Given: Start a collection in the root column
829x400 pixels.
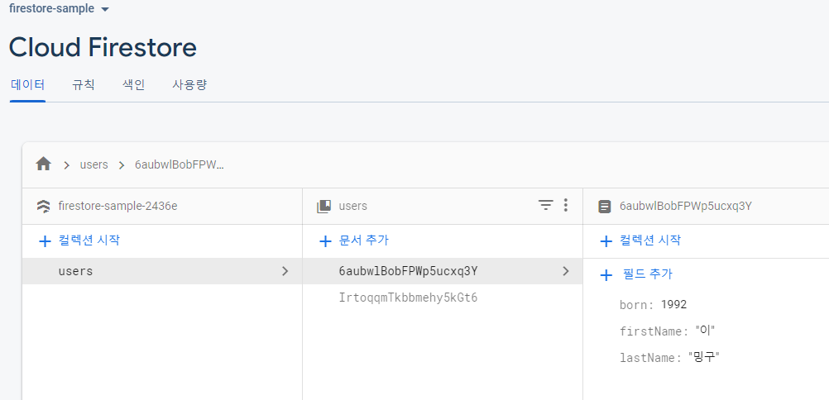Looking at the screenshot, I should click(x=89, y=240).
